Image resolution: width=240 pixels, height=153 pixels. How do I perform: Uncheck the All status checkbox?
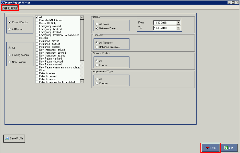37,17
